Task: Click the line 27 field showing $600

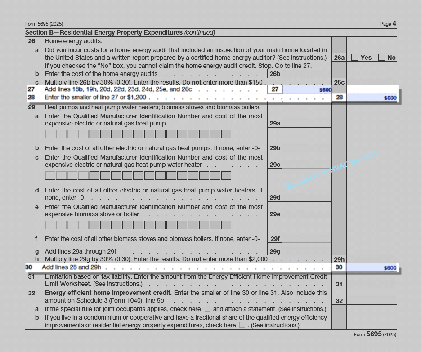Action: [x=307, y=89]
